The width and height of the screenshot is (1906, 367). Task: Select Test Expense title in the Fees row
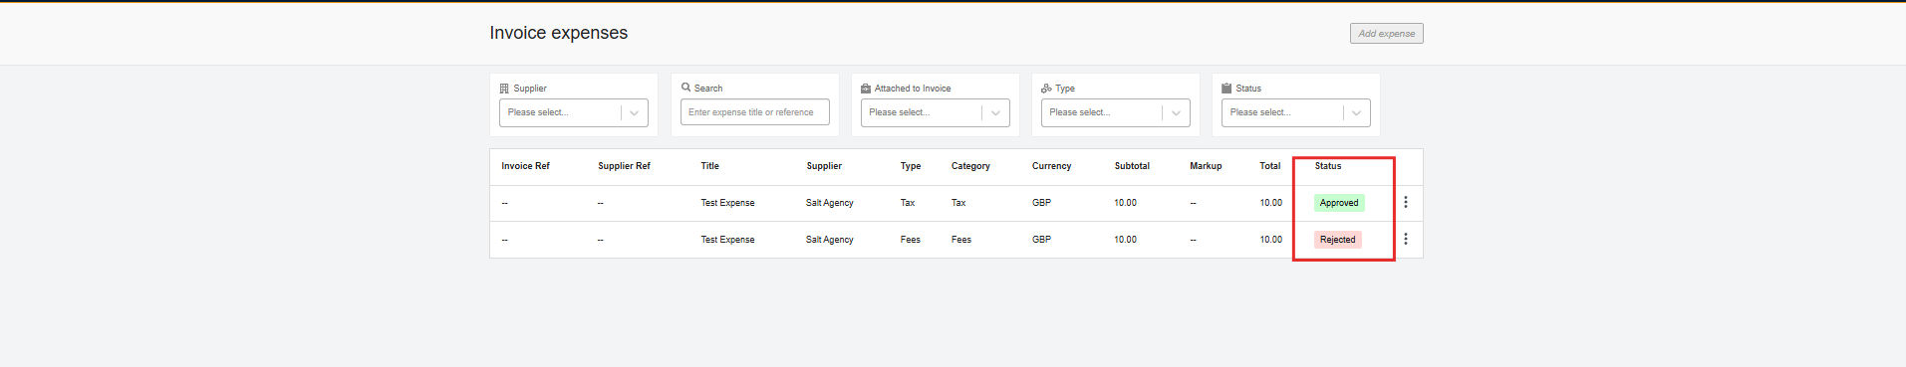pyautogui.click(x=727, y=240)
